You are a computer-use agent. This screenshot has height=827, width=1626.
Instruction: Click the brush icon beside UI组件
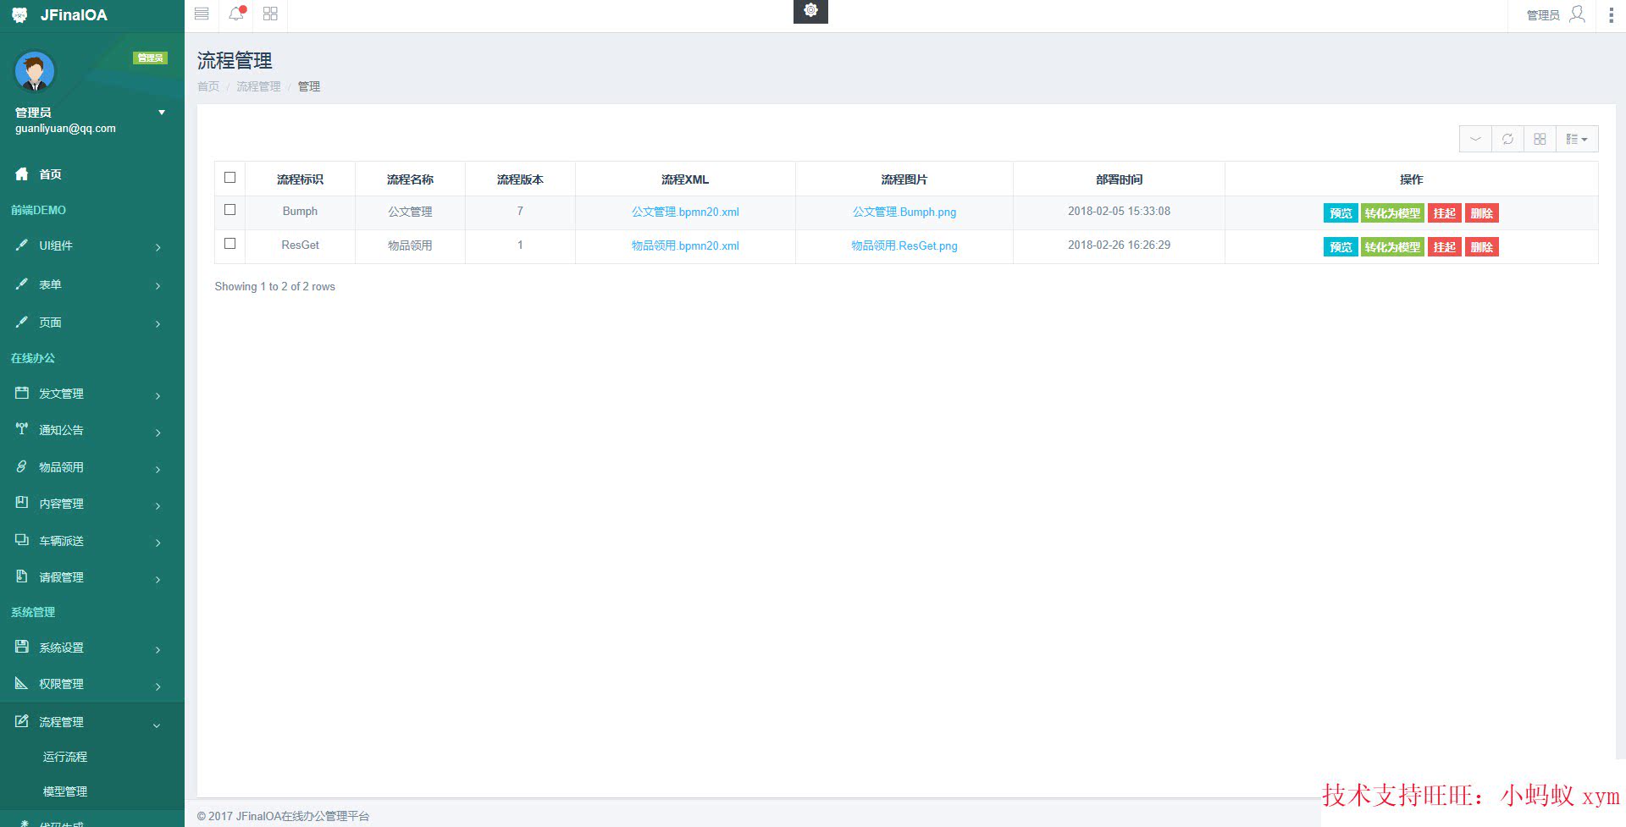[x=22, y=245]
